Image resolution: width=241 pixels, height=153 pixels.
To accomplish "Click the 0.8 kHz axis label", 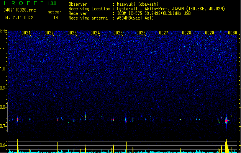I will (x=3, y=107).
